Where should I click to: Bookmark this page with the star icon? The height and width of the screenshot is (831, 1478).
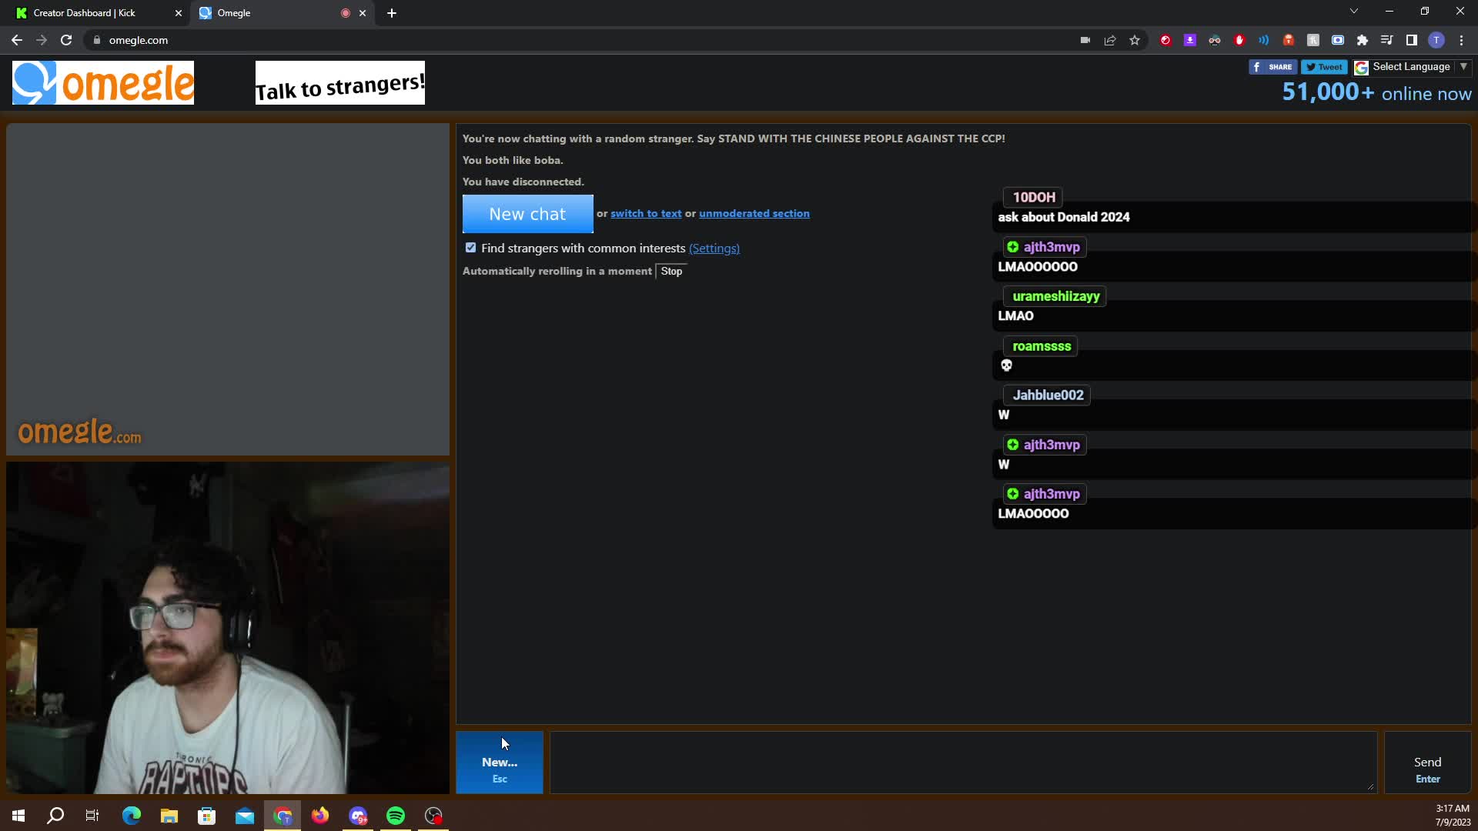pyautogui.click(x=1135, y=40)
